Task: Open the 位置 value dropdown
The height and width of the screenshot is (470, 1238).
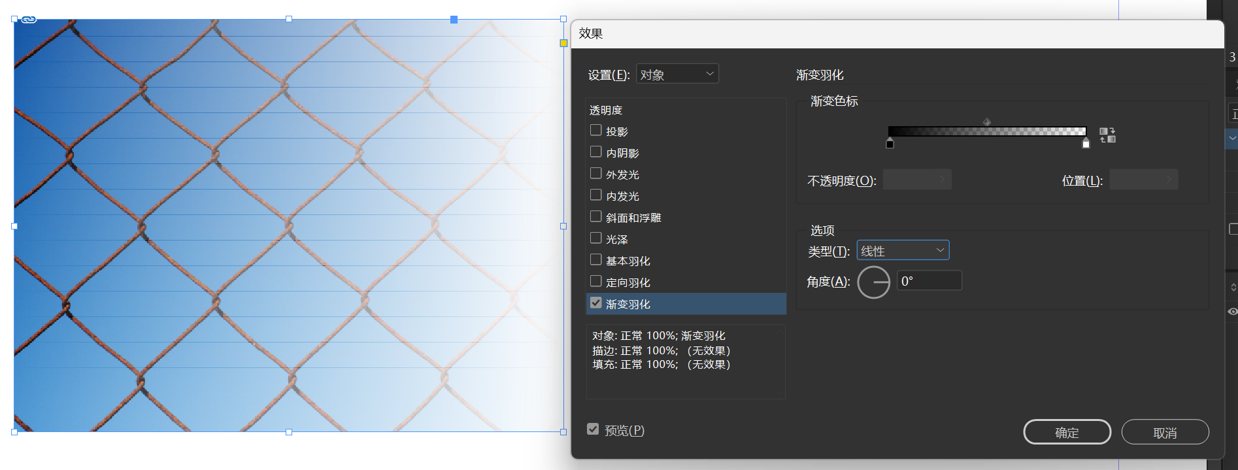Action: pyautogui.click(x=1144, y=179)
